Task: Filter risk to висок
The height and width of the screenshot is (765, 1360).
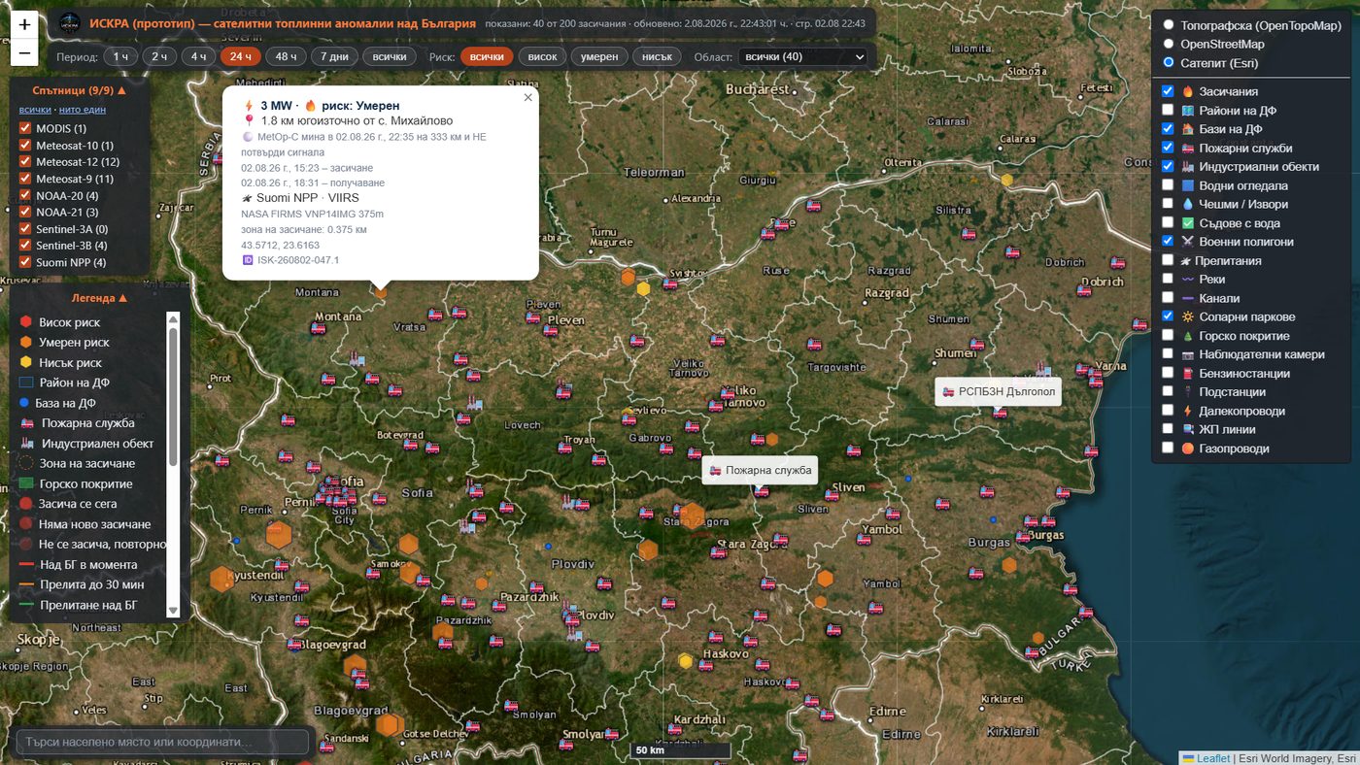Action: point(542,57)
